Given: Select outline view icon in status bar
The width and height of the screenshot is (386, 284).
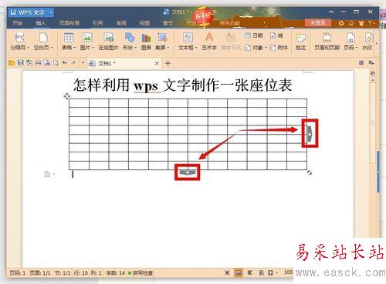Looking at the screenshot, I should point(249,272).
